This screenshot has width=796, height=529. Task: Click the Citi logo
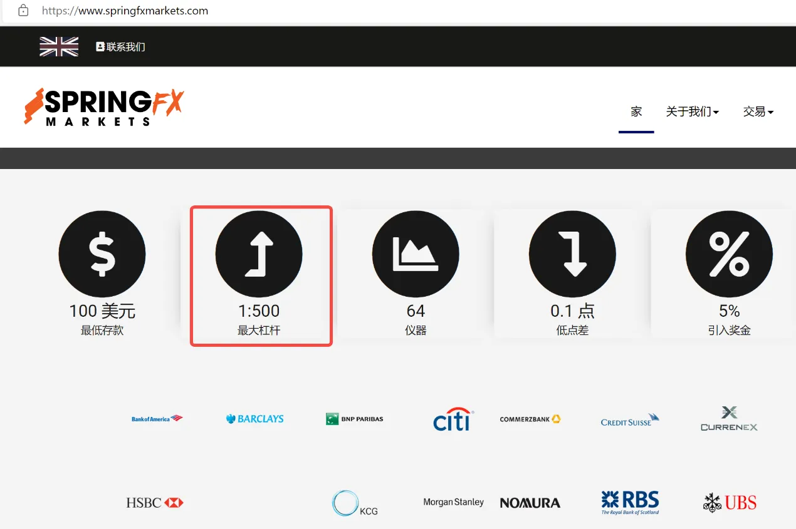pos(453,419)
